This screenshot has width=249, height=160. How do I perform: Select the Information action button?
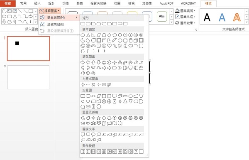pos(109,151)
